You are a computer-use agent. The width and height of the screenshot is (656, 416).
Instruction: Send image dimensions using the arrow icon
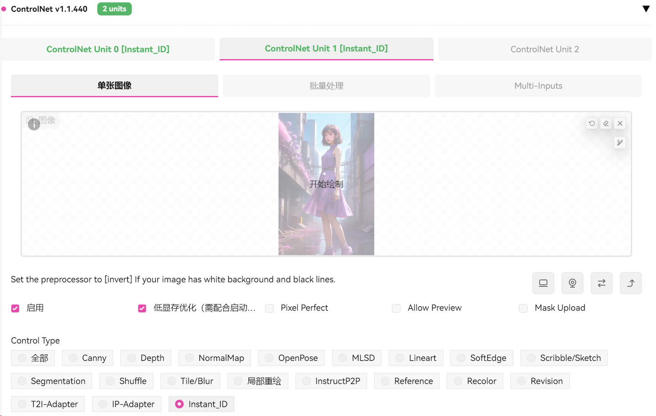click(630, 283)
